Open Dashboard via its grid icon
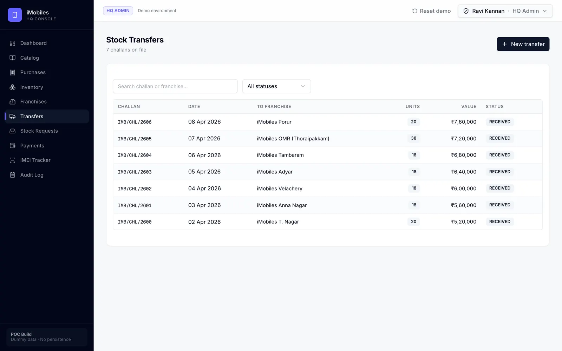The width and height of the screenshot is (562, 351). point(13,43)
